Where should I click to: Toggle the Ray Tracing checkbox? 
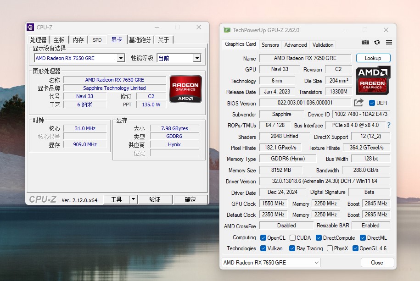(x=292, y=248)
